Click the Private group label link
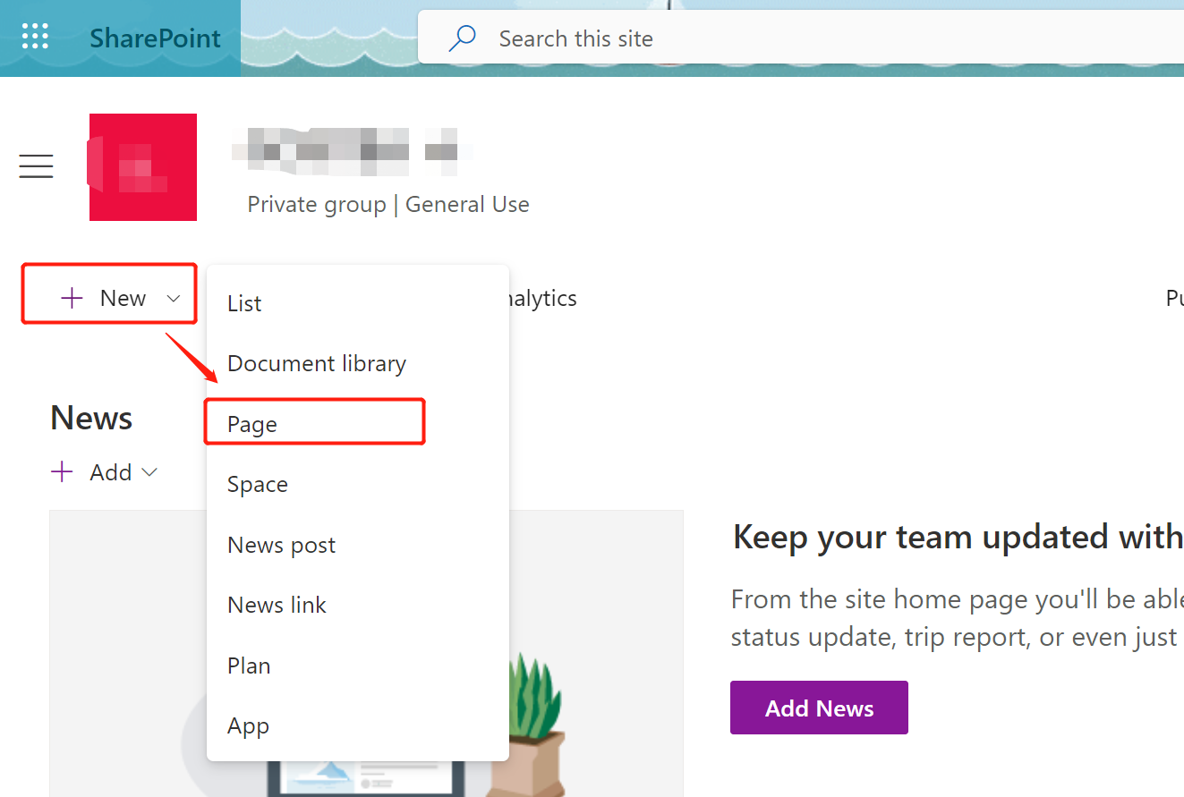The height and width of the screenshot is (797, 1184). 317,204
